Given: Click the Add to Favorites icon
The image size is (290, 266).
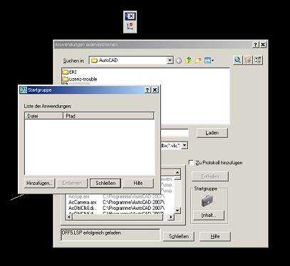Looking at the screenshot, I should [x=258, y=60].
